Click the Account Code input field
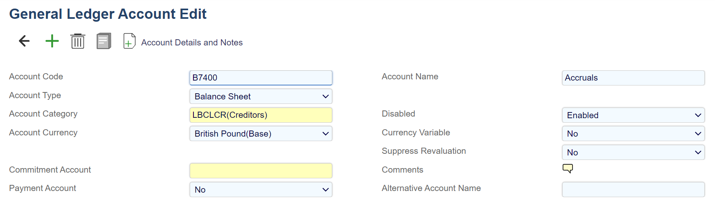The width and height of the screenshot is (715, 209). (x=261, y=78)
